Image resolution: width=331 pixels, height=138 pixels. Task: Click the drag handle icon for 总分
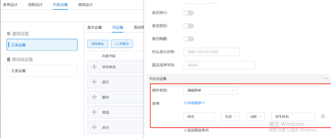[x=94, y=127]
